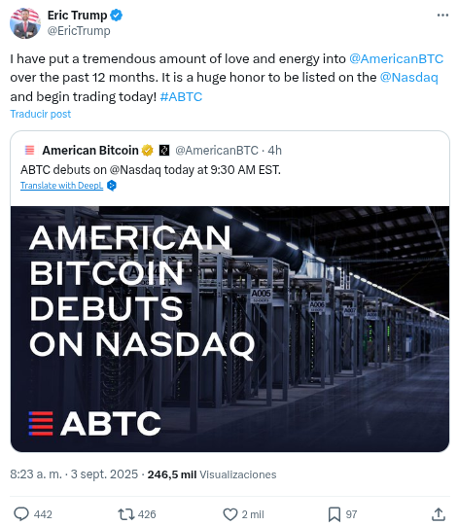This screenshot has height=526, width=458.
Task: Click Eric Trump's profile avatar
Action: click(x=25, y=23)
